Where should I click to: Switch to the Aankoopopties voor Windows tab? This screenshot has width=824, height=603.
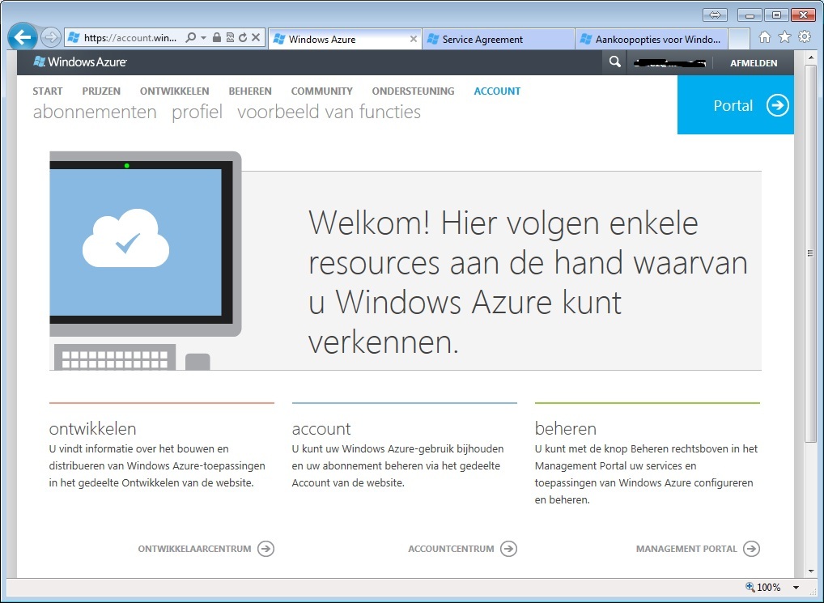(651, 39)
